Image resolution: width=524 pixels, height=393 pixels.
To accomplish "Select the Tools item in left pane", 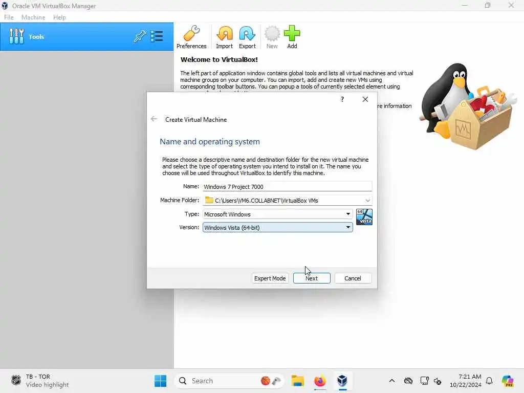I will [x=86, y=37].
